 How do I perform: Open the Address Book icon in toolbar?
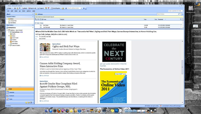pyautogui.click(x=66, y=8)
